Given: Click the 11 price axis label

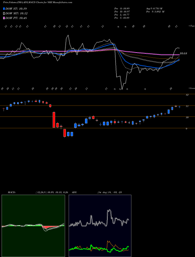Looking at the screenshot, I should [x=187, y=106].
